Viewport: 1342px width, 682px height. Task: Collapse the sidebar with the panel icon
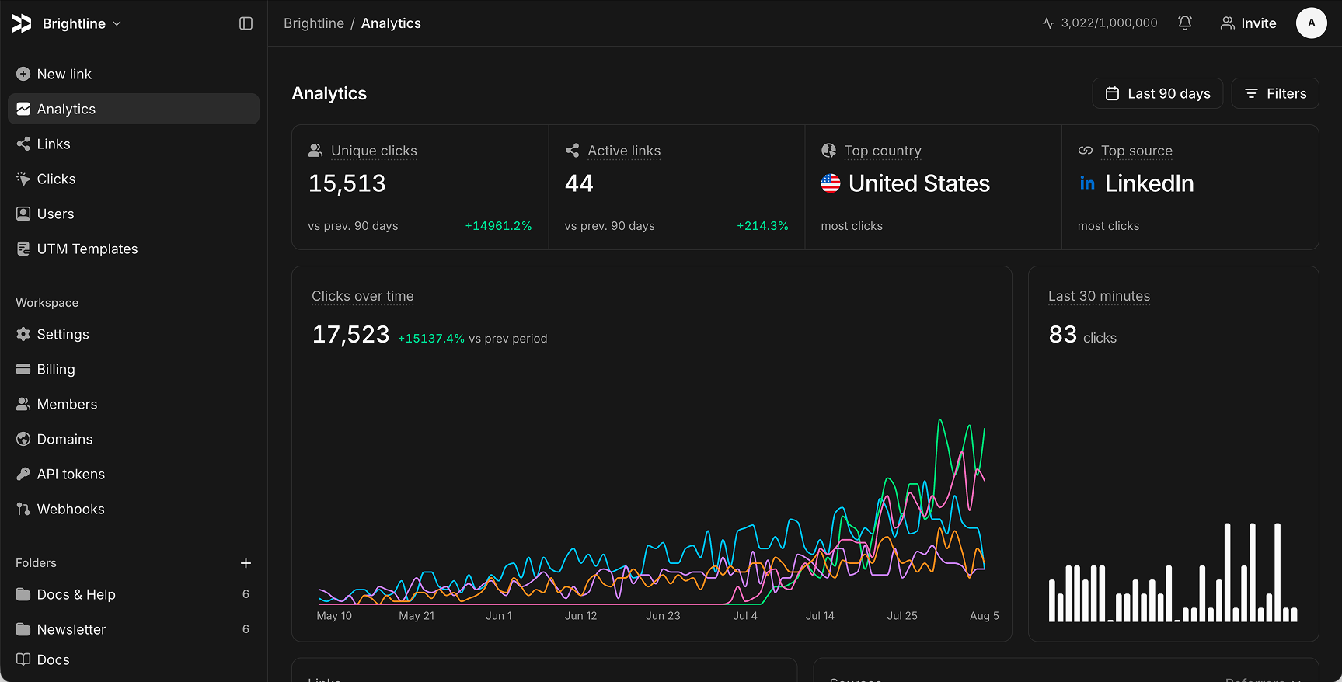click(x=246, y=23)
